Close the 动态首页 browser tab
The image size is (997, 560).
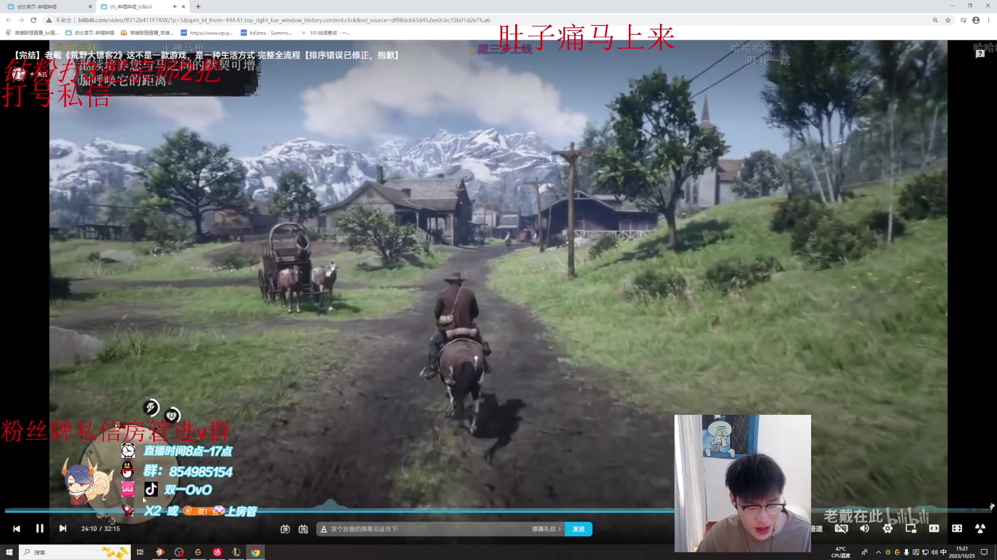tap(90, 7)
